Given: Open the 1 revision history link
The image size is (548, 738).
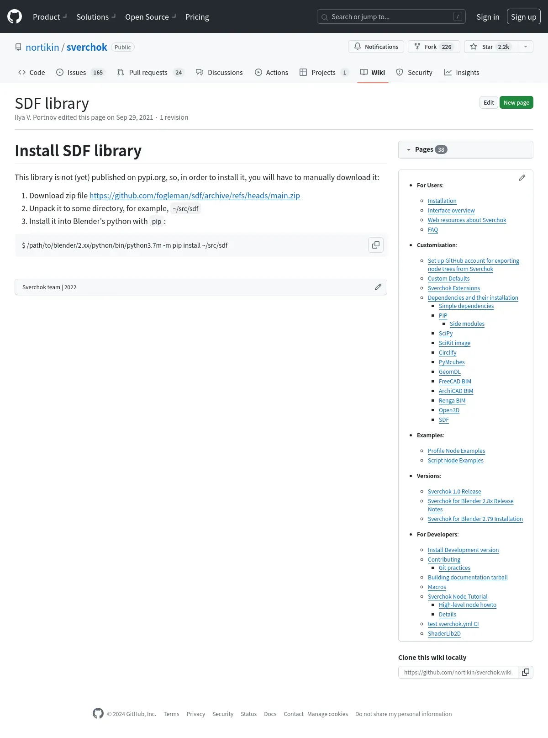Looking at the screenshot, I should [174, 117].
